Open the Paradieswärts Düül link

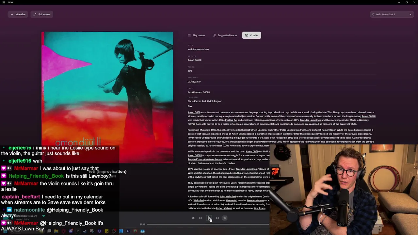click(271, 142)
